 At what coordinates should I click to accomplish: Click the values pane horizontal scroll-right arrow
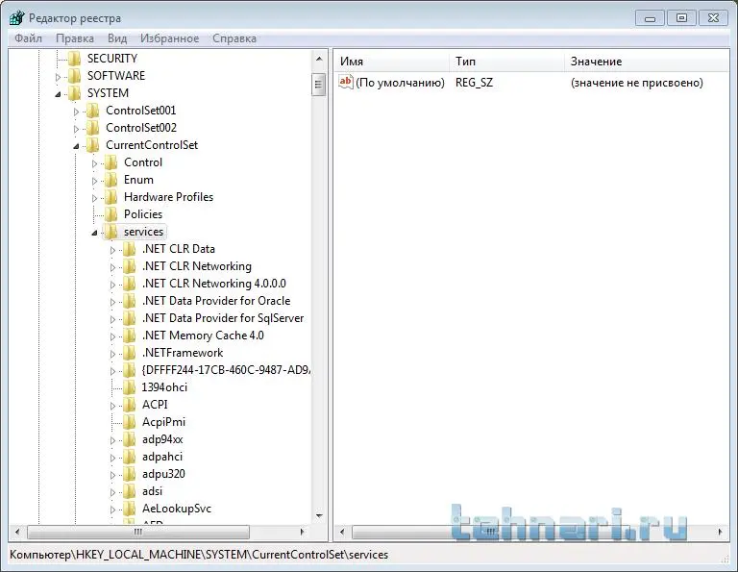(720, 532)
